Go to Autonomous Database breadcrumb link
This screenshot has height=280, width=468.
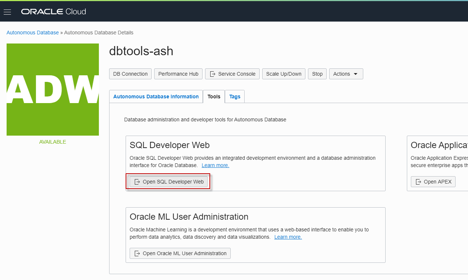33,33
